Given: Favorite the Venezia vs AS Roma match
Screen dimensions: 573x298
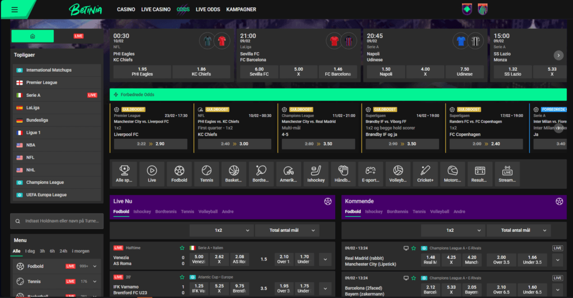Looking at the screenshot, I should coord(182,248).
